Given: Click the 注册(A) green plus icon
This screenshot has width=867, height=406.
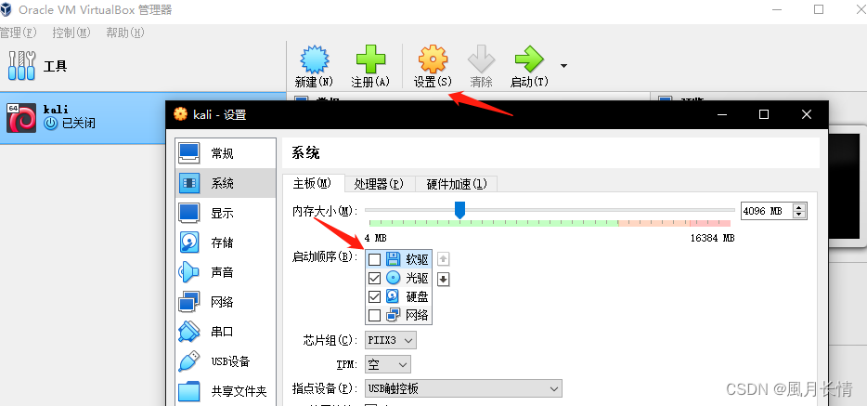Looking at the screenshot, I should 370,59.
